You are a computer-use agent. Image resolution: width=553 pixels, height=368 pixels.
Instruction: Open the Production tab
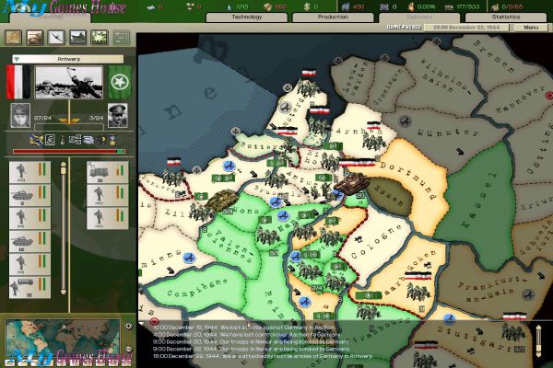333,17
